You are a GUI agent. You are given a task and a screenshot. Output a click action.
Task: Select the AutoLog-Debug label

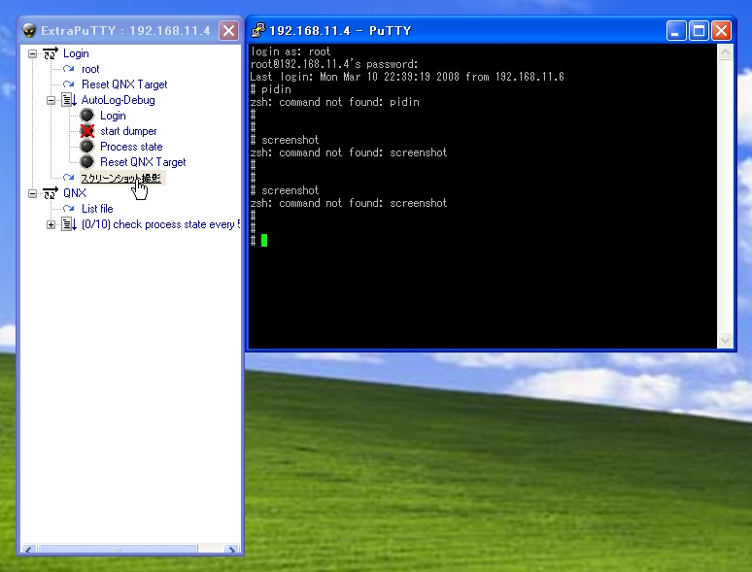[118, 100]
